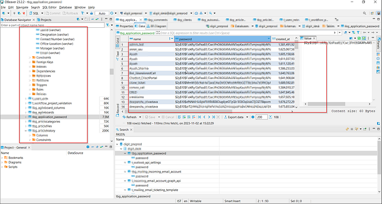Open the global search magnifier icon

click(365, 13)
